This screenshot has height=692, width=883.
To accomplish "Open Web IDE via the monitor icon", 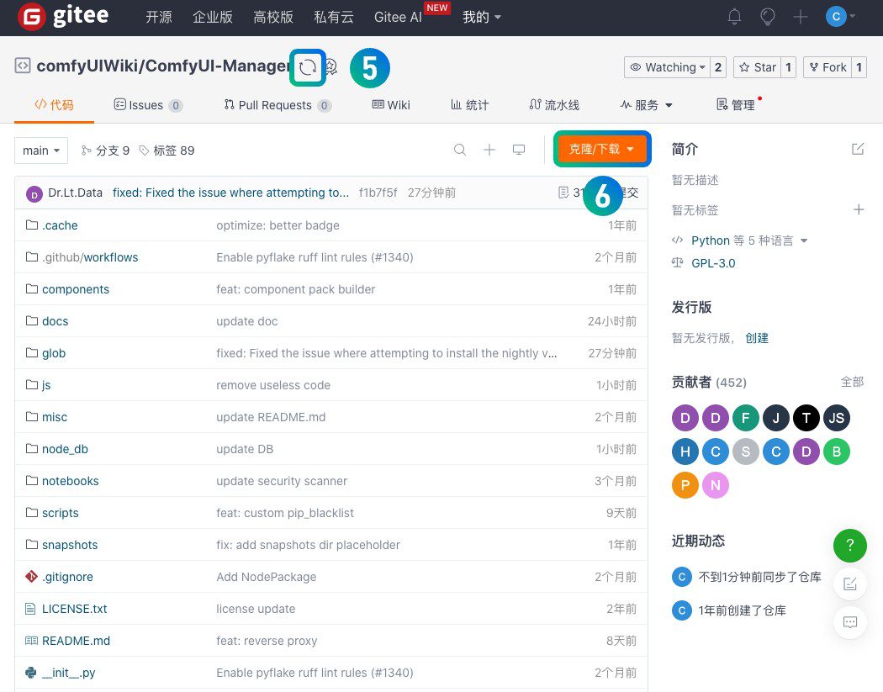I will coord(519,150).
